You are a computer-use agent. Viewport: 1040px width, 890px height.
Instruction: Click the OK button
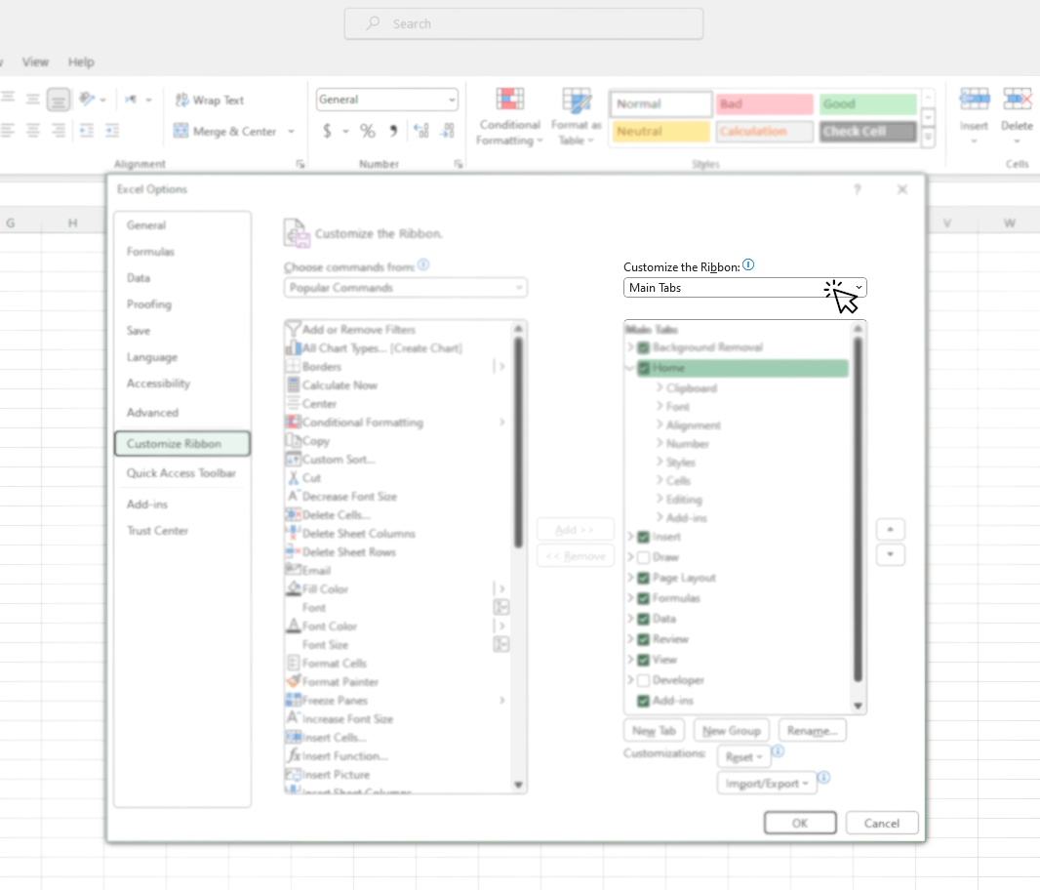point(800,823)
